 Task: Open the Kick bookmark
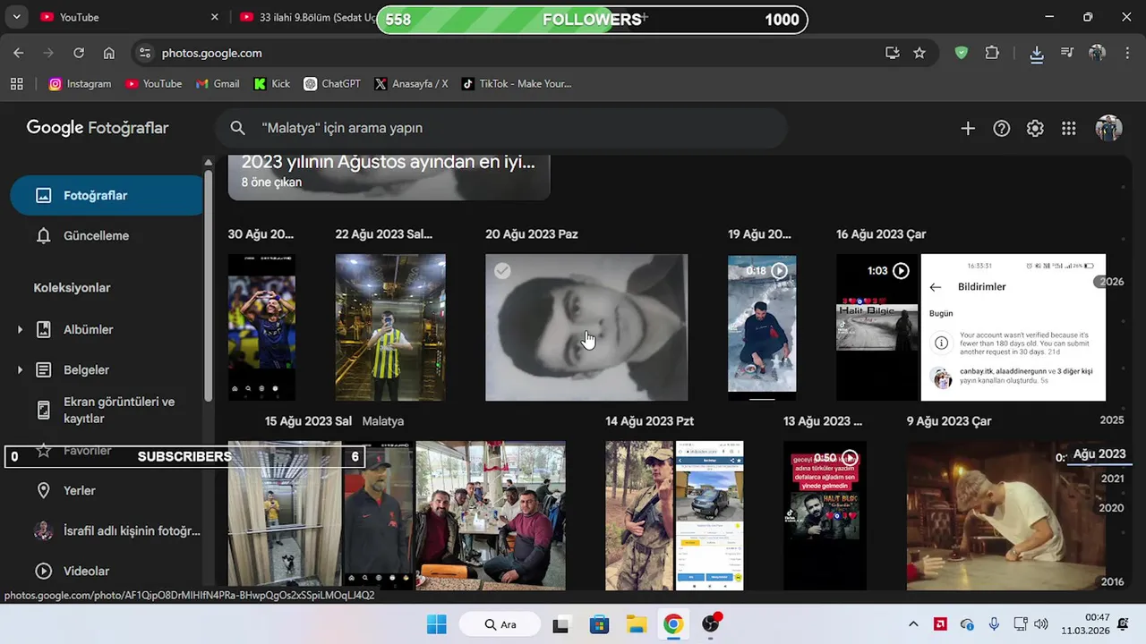(272, 83)
